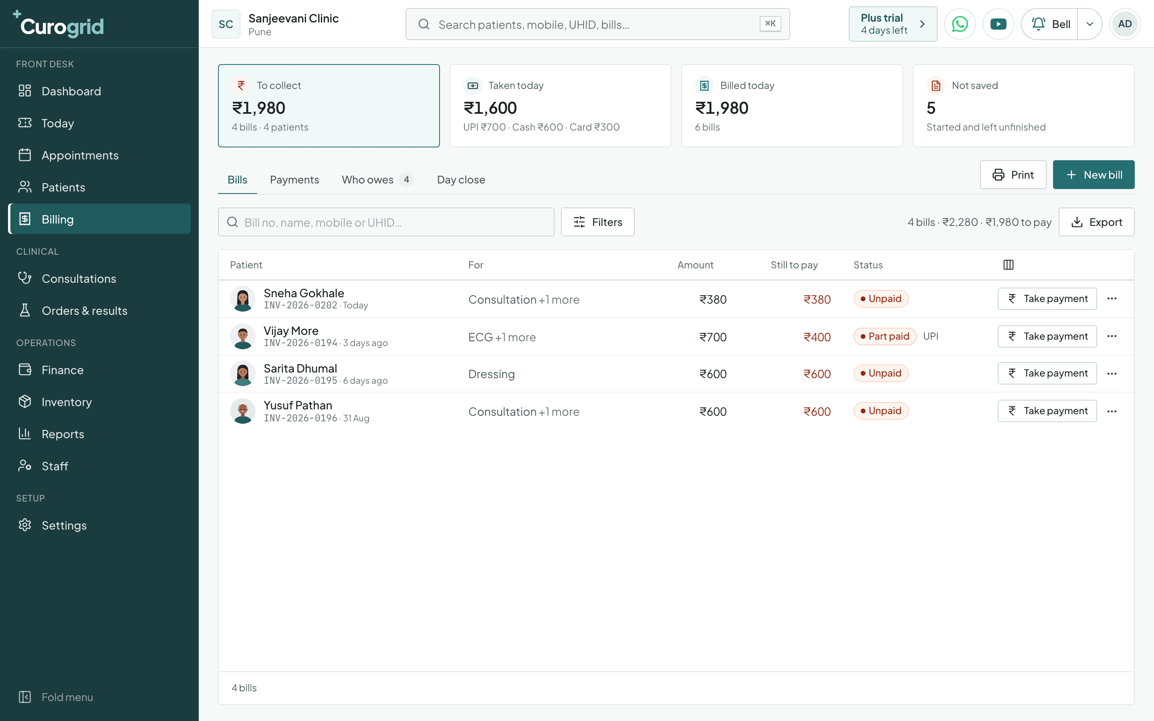
Task: Expand the Bell dropdown arrow
Action: (x=1089, y=24)
